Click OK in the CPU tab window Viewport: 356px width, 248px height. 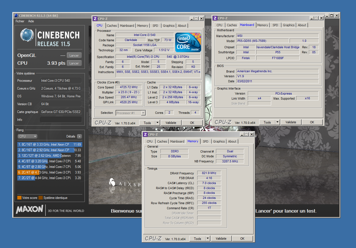pyautogui.click(x=192, y=123)
